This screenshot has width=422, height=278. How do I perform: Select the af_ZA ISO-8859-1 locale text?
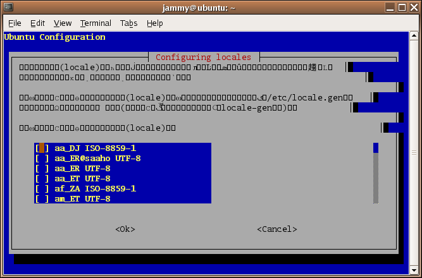tap(96, 189)
